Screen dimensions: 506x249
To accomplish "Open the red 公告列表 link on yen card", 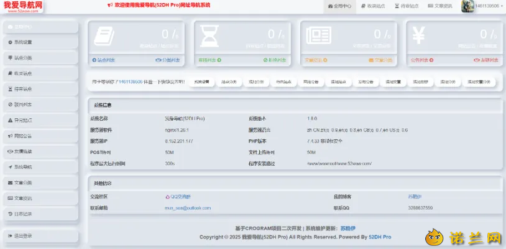I will (422, 60).
